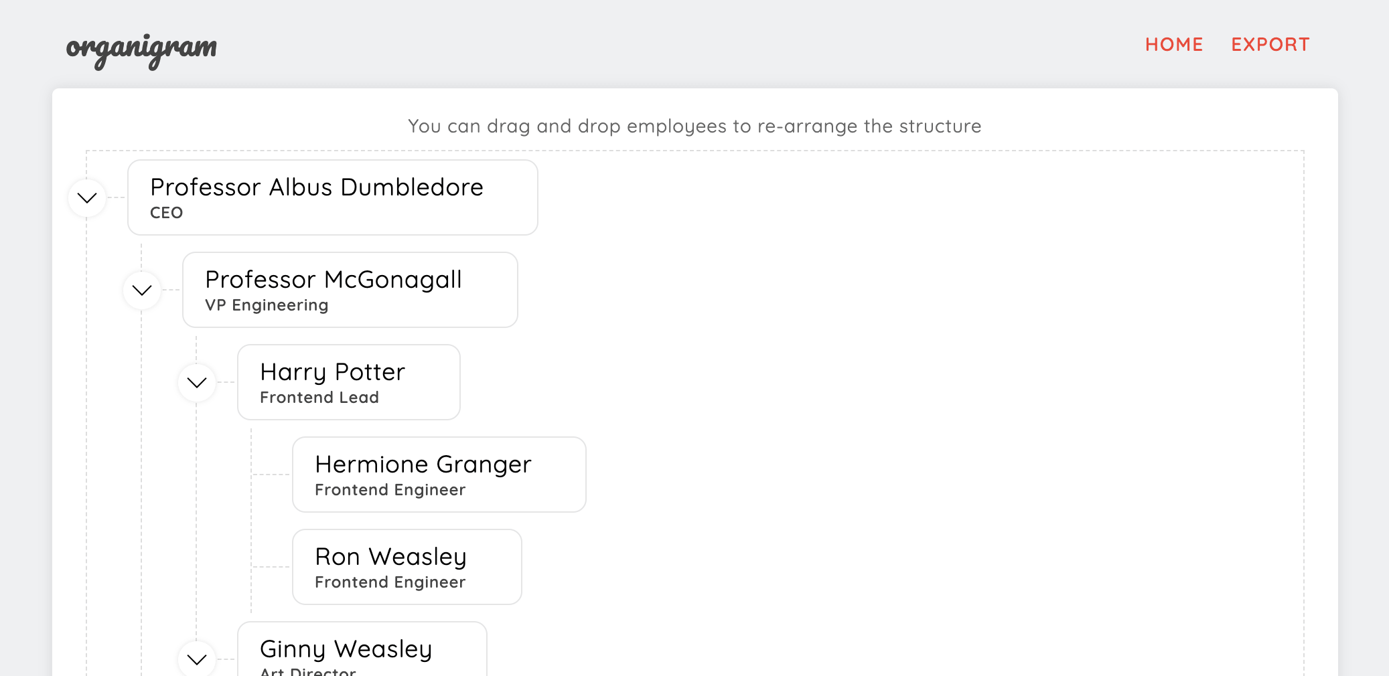The width and height of the screenshot is (1389, 676).
Task: Collapse Professor McGonagall's chevron toggle
Action: tap(142, 290)
